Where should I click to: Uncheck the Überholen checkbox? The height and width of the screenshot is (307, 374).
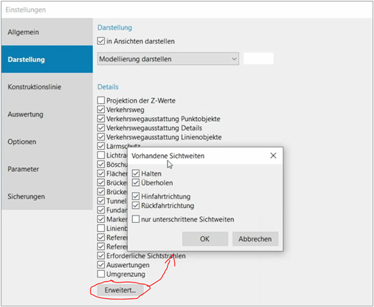tap(136, 183)
